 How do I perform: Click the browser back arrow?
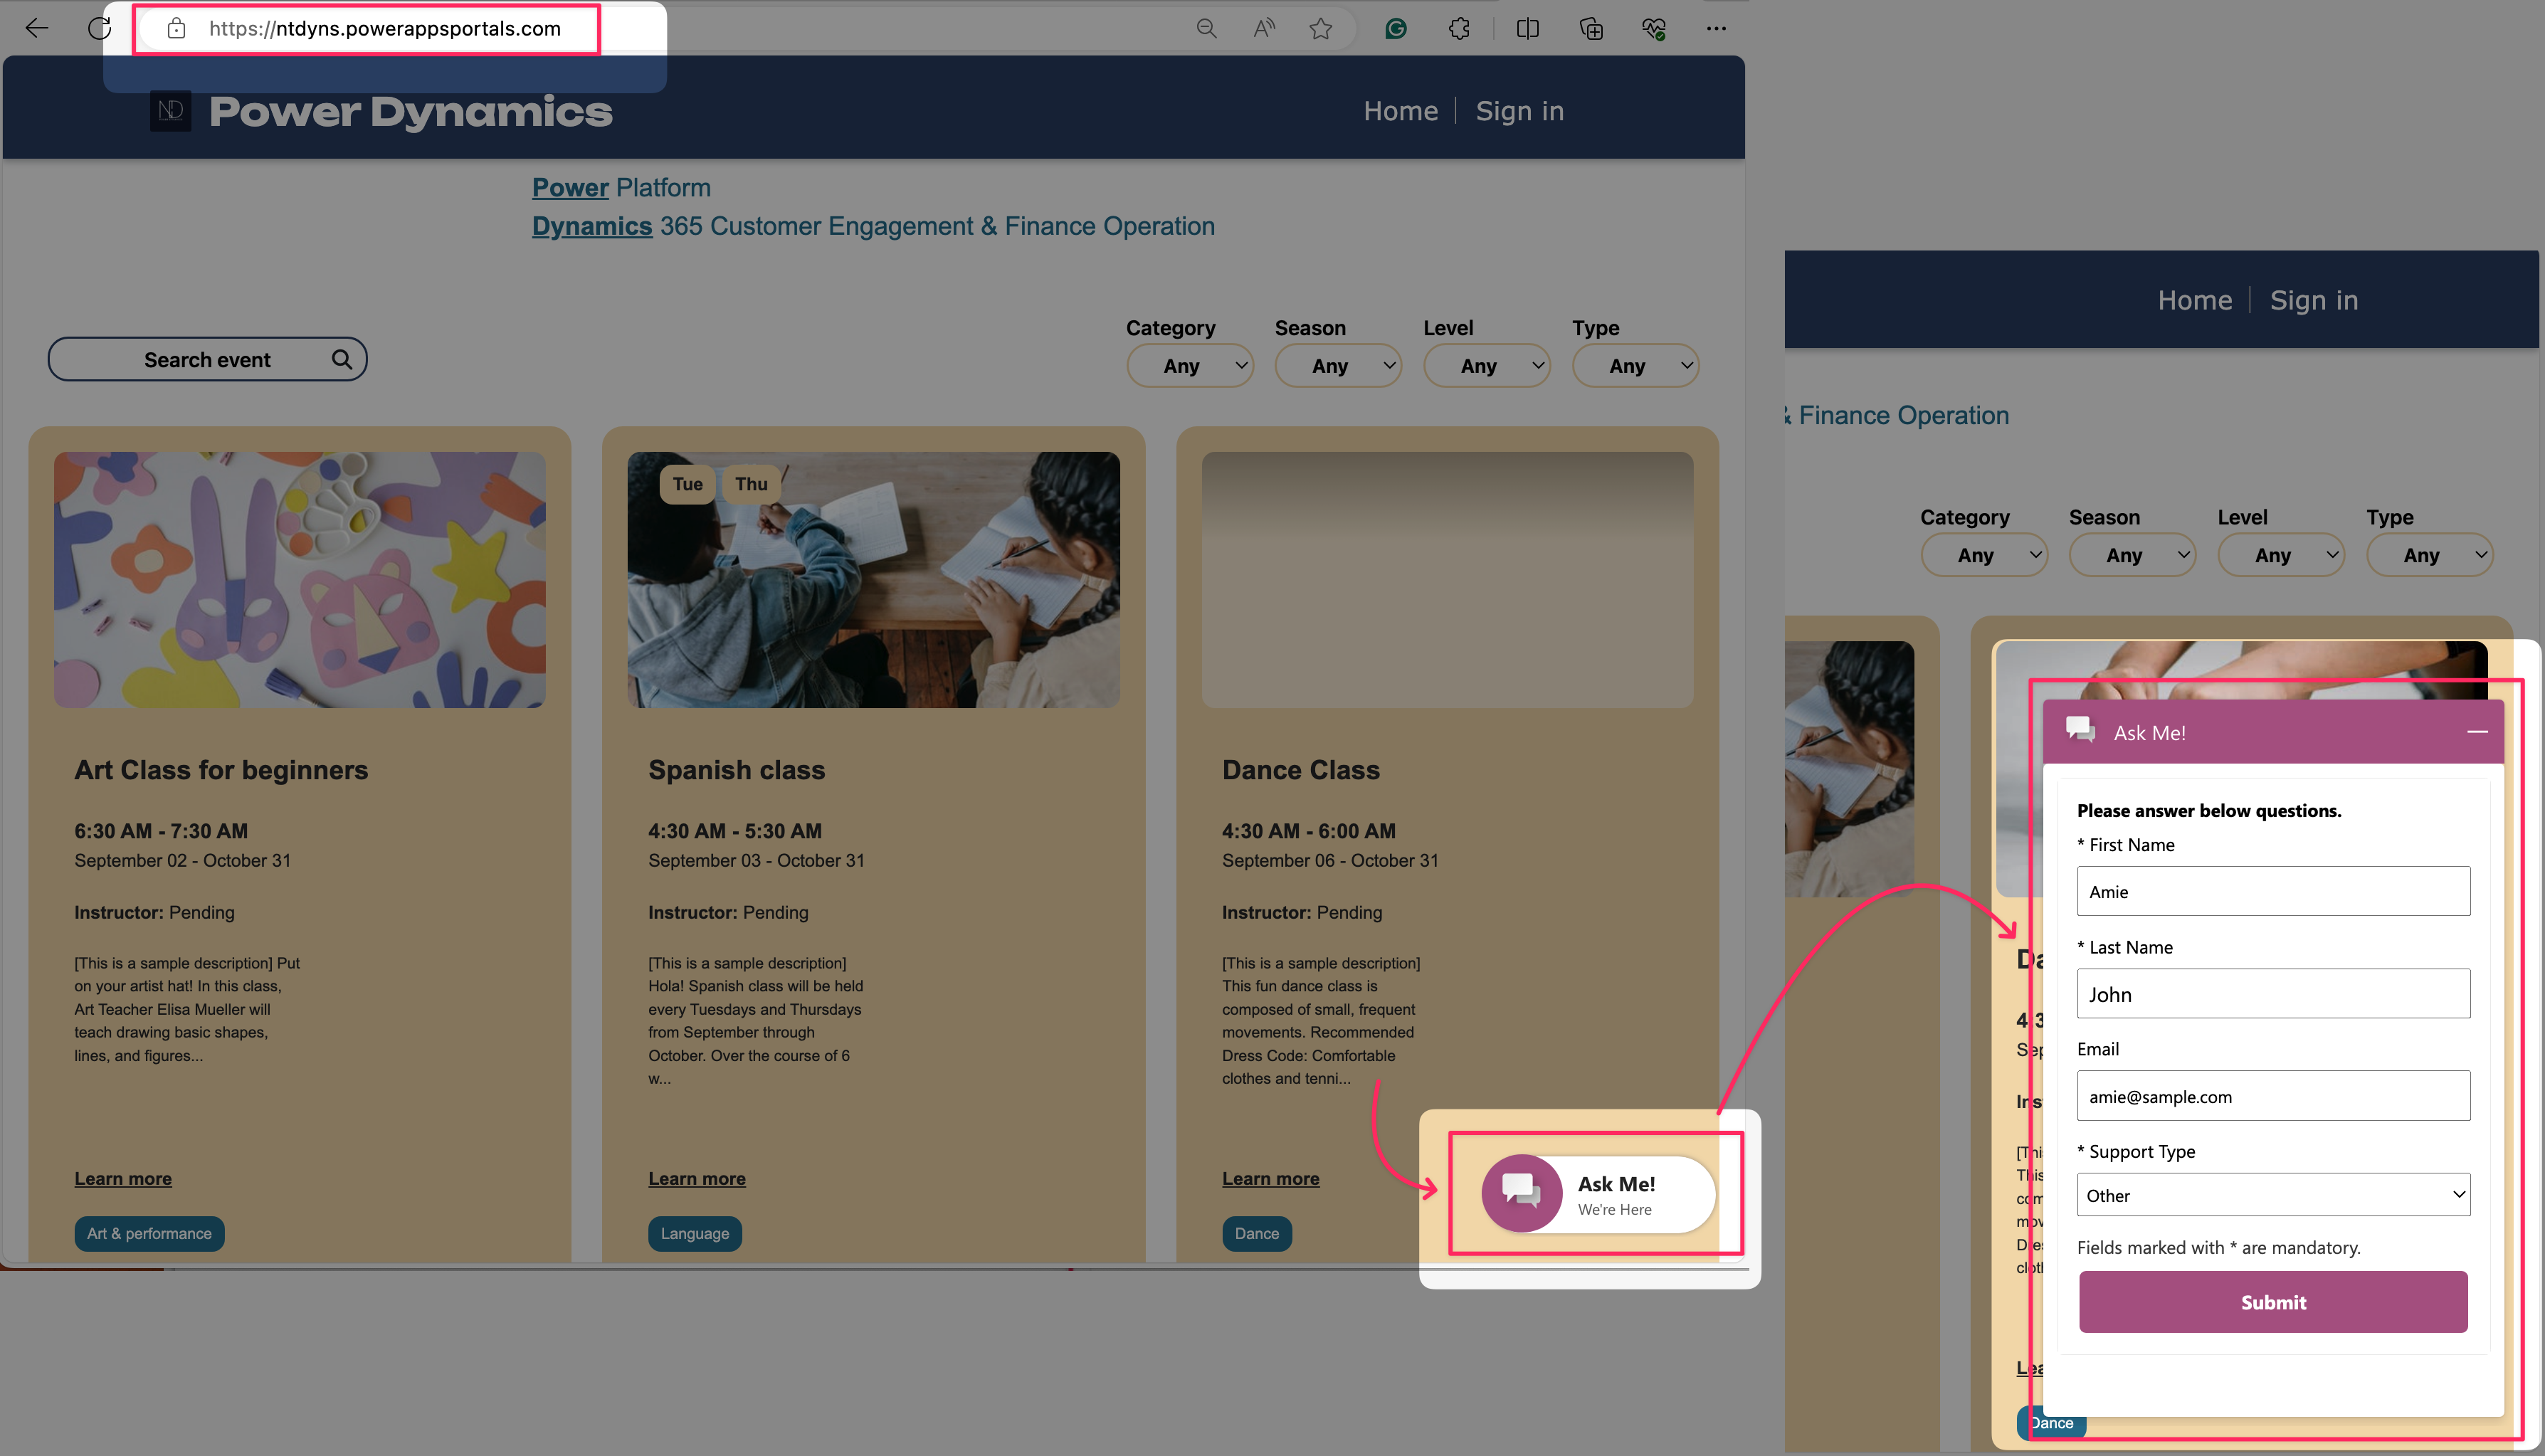[x=37, y=28]
